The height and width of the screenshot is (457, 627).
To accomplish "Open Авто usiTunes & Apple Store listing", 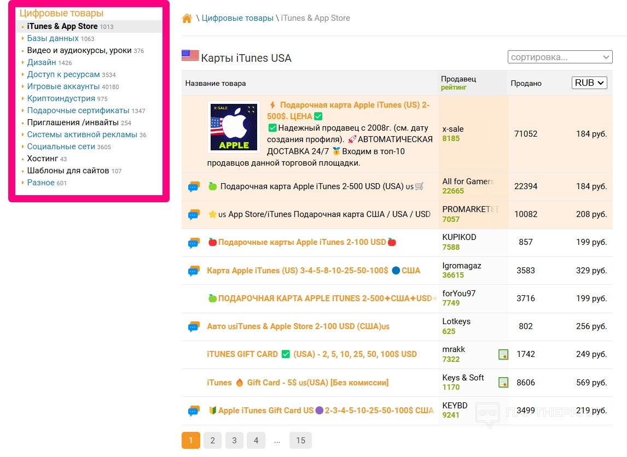I will (298, 326).
